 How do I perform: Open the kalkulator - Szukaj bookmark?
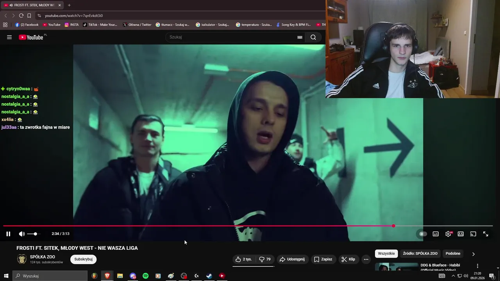click(x=212, y=25)
